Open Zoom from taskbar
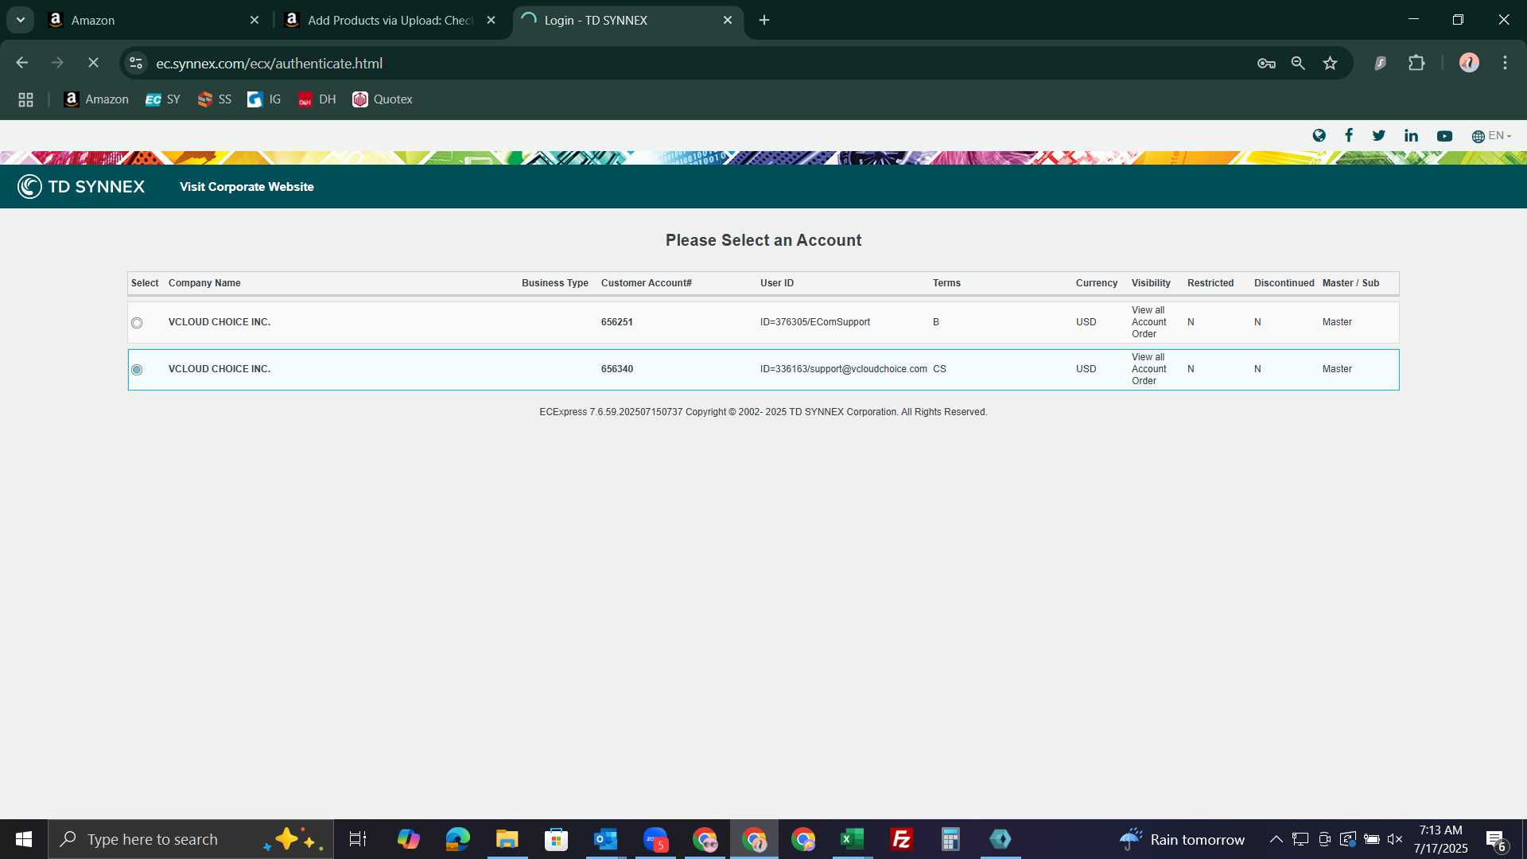Viewport: 1527px width, 859px height. click(x=655, y=839)
